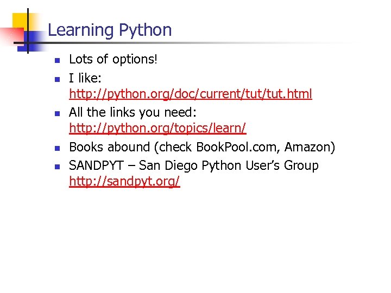Click the Python tutorial tut.html link

[x=190, y=94]
